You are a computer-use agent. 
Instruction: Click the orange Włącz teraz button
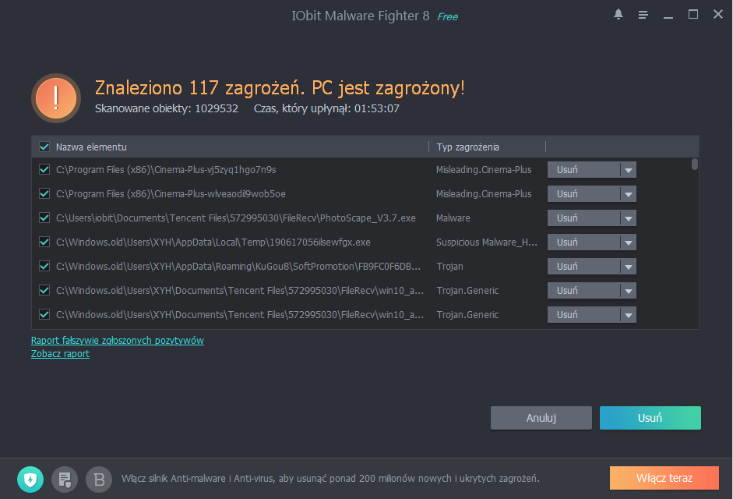coord(664,478)
